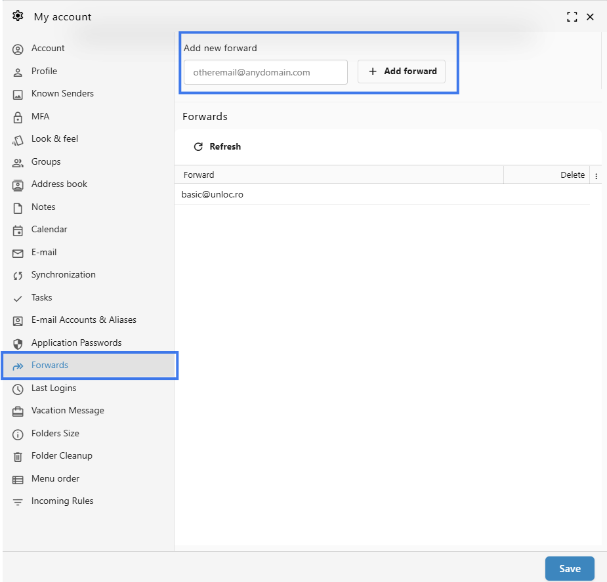This screenshot has width=607, height=582.
Task: Focus the new forward email field
Action: coord(266,72)
